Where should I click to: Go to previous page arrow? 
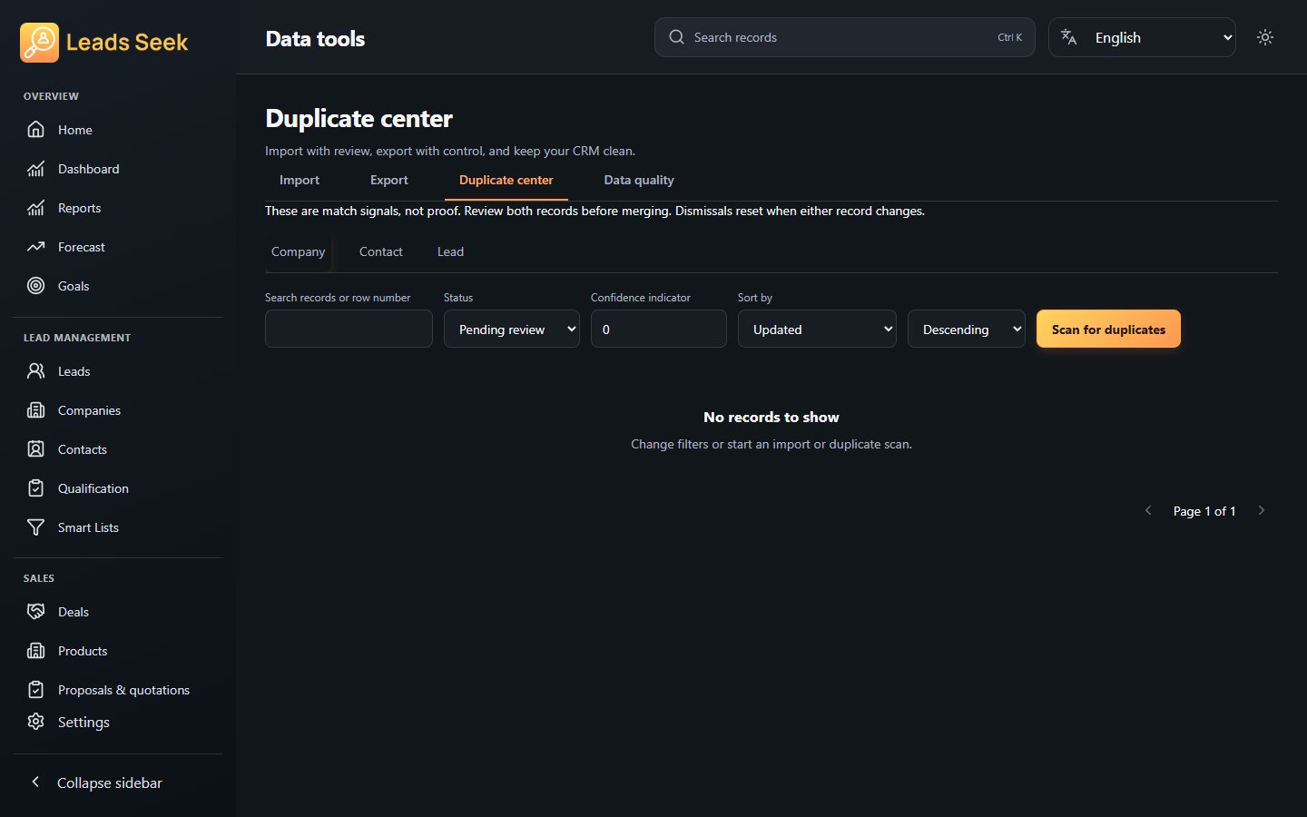[x=1148, y=510]
